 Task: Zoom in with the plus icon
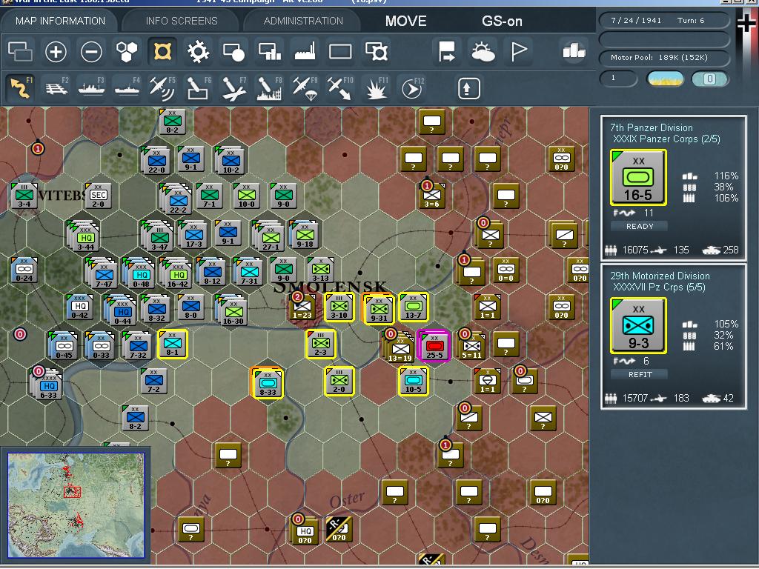(x=56, y=51)
